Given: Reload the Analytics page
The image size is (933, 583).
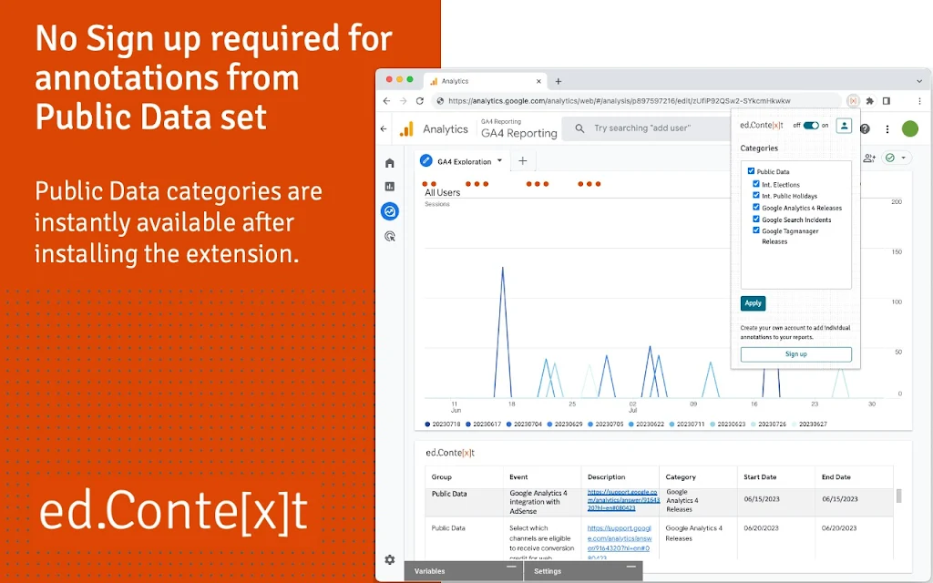Looking at the screenshot, I should [x=419, y=101].
